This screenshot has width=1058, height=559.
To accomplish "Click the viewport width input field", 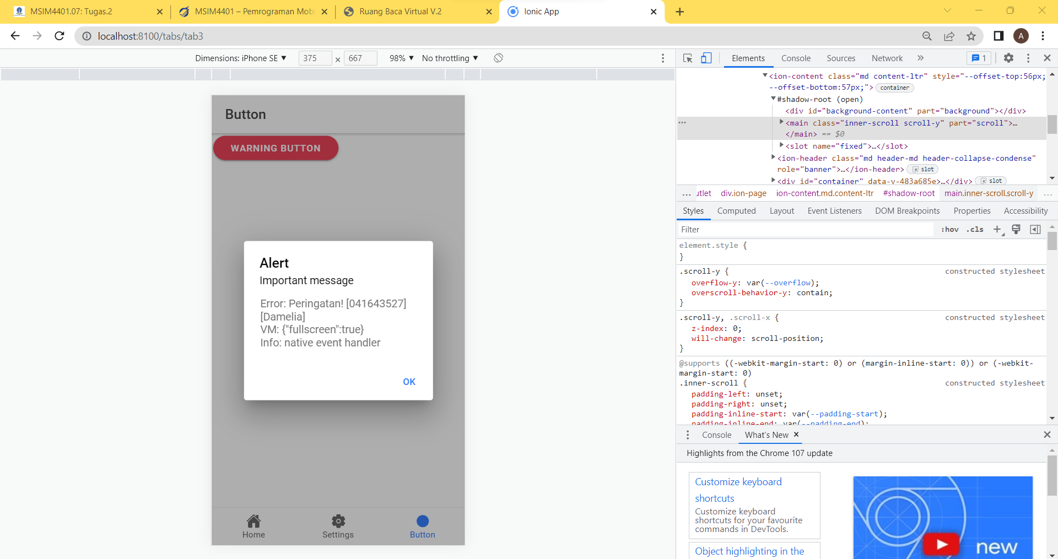I will pos(315,58).
